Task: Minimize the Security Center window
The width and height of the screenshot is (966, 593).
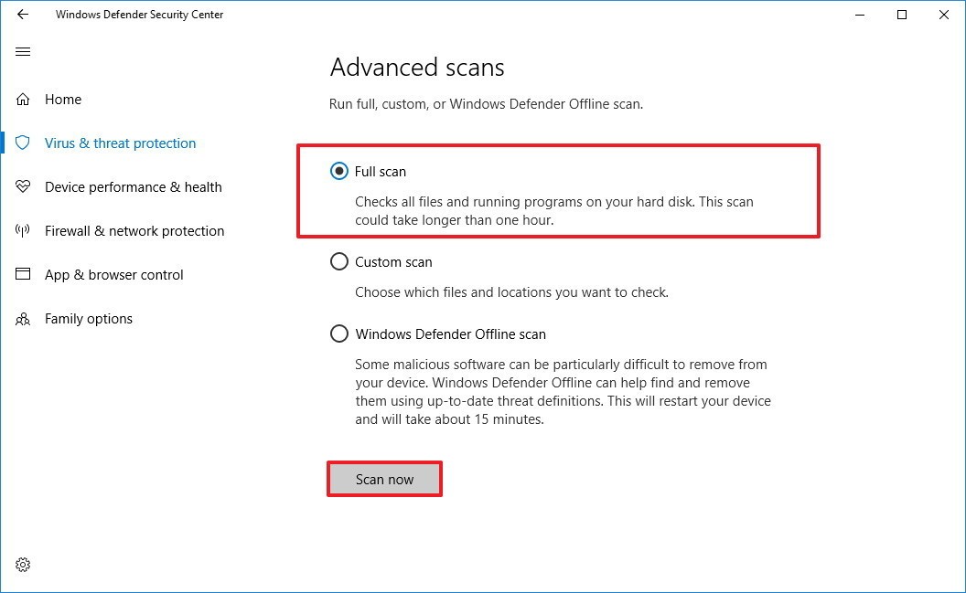Action: click(860, 14)
